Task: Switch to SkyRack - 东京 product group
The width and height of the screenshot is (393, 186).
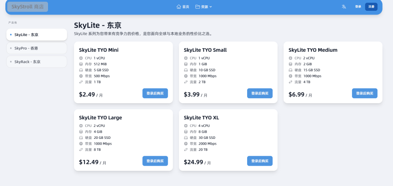Action: point(36,62)
